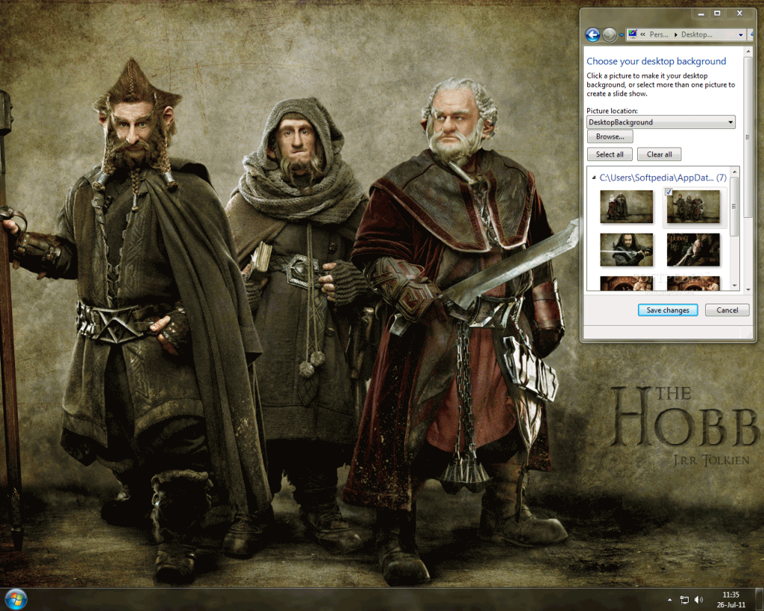Viewport: 764px width, 611px height.
Task: Click the network icon in system tray
Action: point(684,600)
